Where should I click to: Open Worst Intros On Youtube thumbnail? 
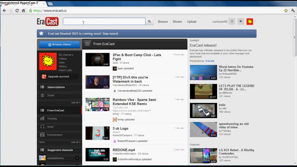click(x=203, y=72)
